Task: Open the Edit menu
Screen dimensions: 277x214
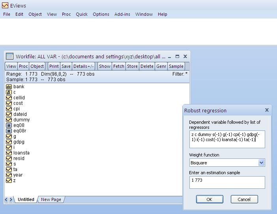Action: click(x=19, y=14)
